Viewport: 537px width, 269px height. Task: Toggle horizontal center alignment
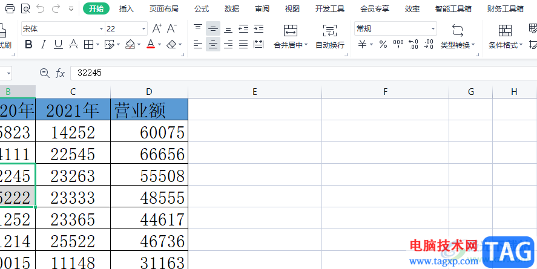pos(213,45)
